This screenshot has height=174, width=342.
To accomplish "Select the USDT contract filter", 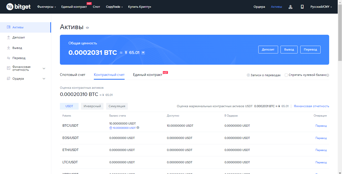I will 69,106.
